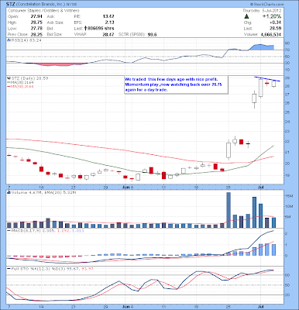
Task: Click the STZ (Daily) 28.59 legend label
Action: [x=29, y=78]
